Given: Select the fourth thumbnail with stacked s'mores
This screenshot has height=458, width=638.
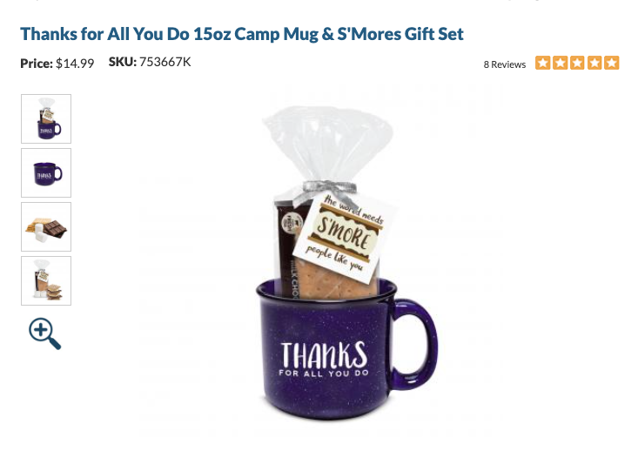Looking at the screenshot, I should pos(46,281).
